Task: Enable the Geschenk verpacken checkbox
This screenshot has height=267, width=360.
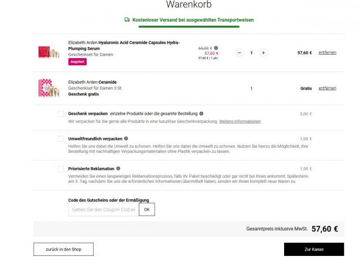Action: (x=60, y=114)
